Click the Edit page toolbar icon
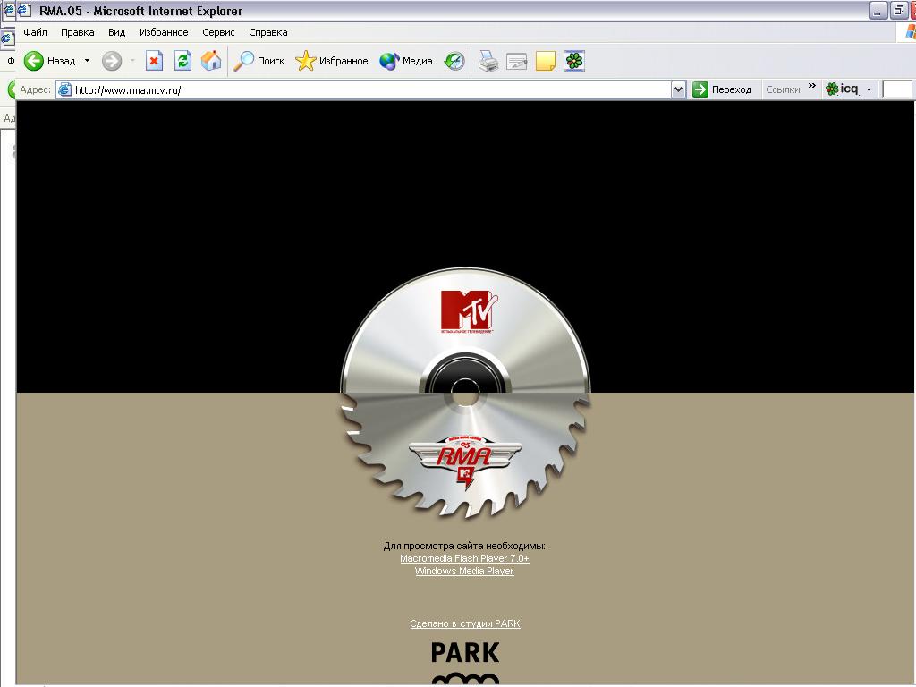The image size is (916, 687). point(517,61)
